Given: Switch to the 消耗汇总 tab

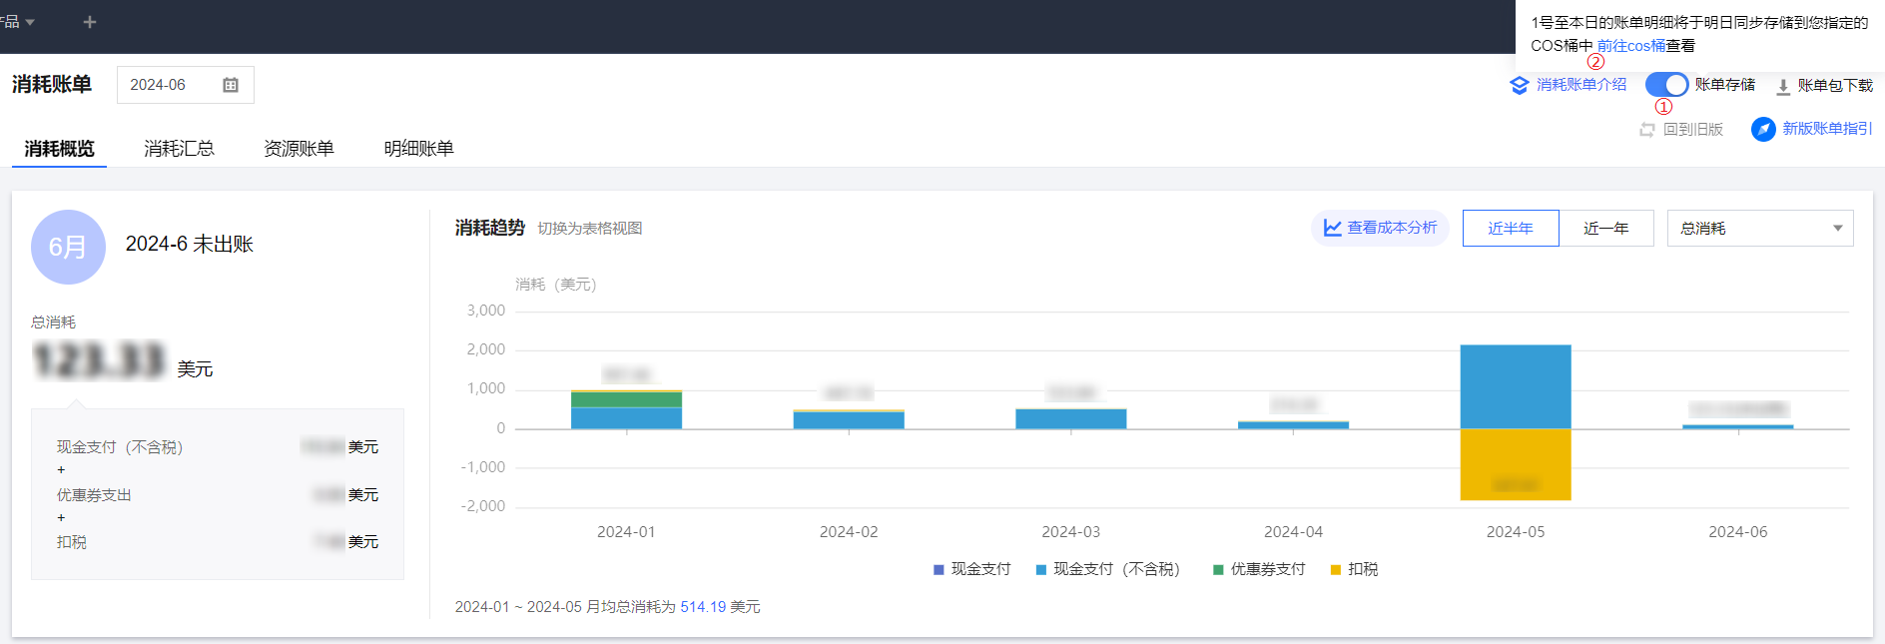Looking at the screenshot, I should tap(179, 149).
